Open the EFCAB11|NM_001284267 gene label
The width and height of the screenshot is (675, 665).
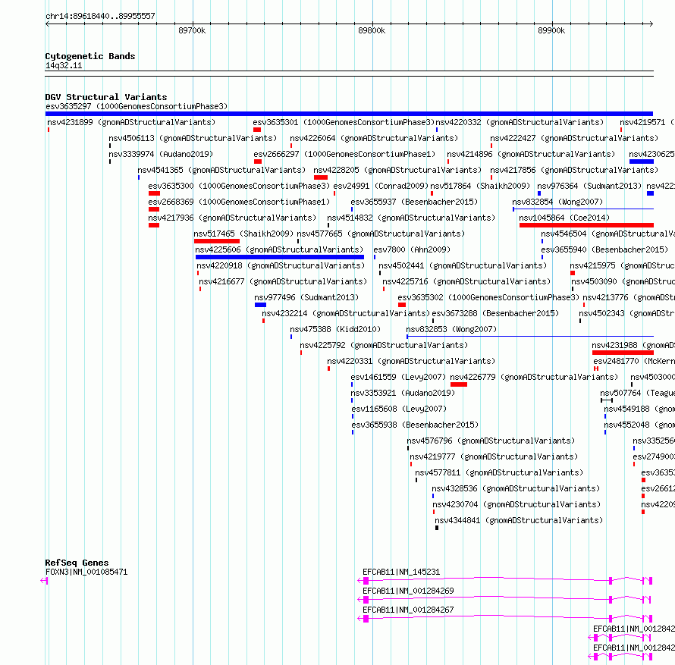pos(408,610)
